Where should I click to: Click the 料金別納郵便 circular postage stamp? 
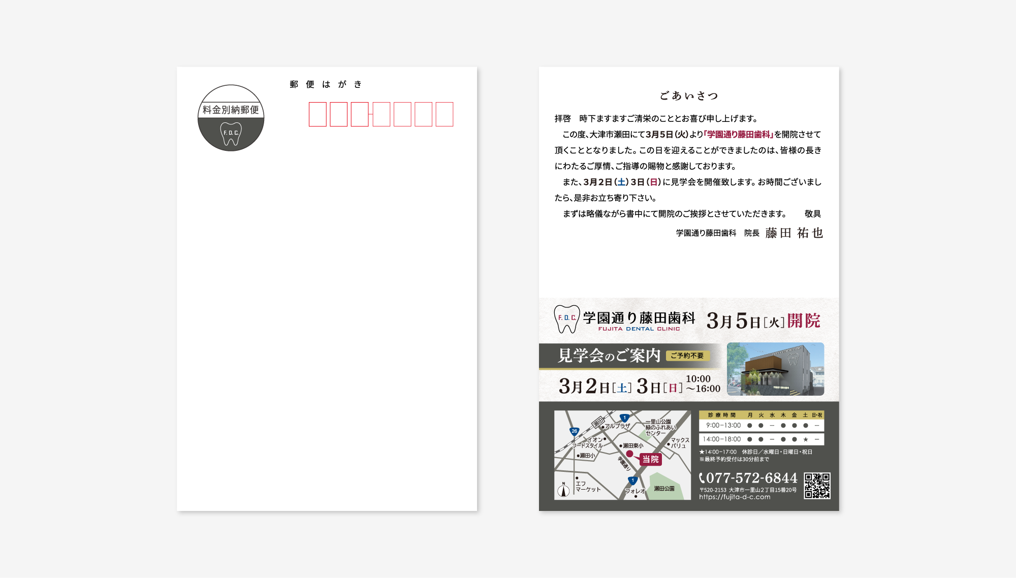pos(231,118)
